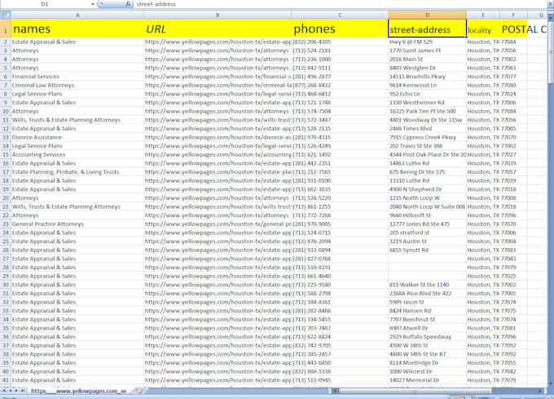Click the houston-tx/criminal-la URL cell
The image size is (554, 399).
tap(218, 85)
